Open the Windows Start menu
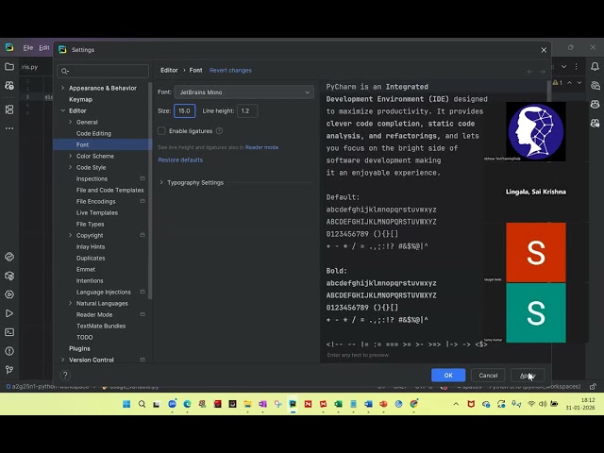 point(126,404)
